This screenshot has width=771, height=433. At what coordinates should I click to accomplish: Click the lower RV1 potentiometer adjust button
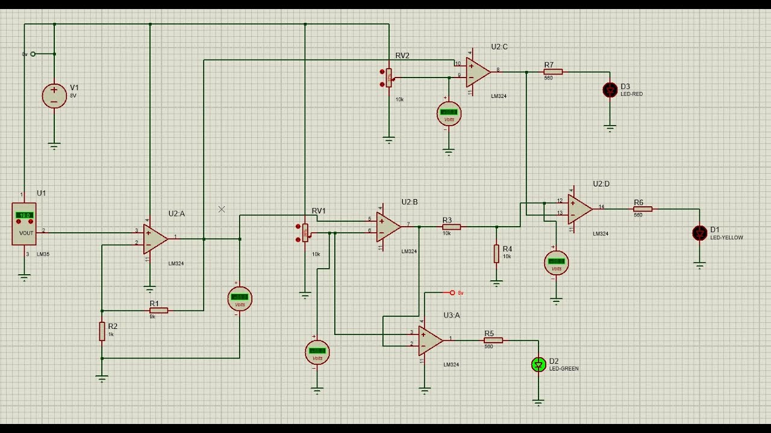click(x=298, y=239)
